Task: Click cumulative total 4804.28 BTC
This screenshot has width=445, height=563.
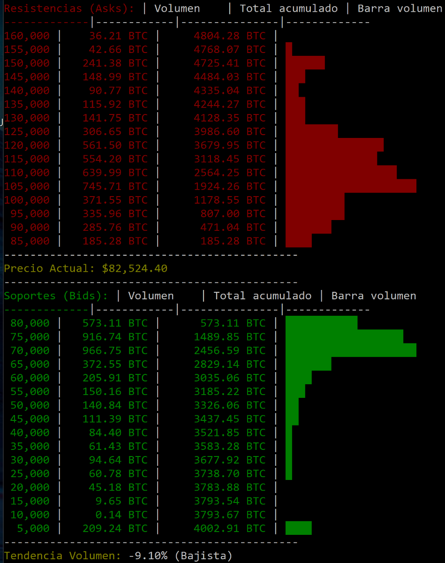Action: 230,36
